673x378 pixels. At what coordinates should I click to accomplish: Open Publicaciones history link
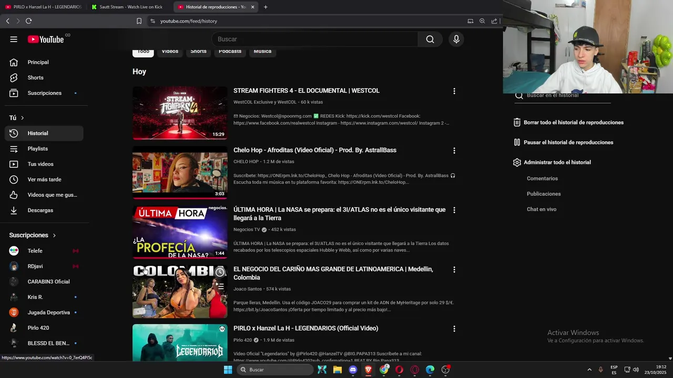click(544, 194)
